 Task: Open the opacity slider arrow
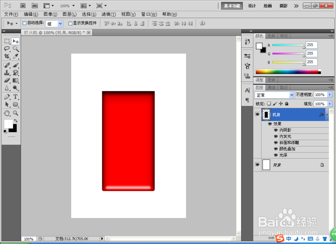click(x=330, y=95)
